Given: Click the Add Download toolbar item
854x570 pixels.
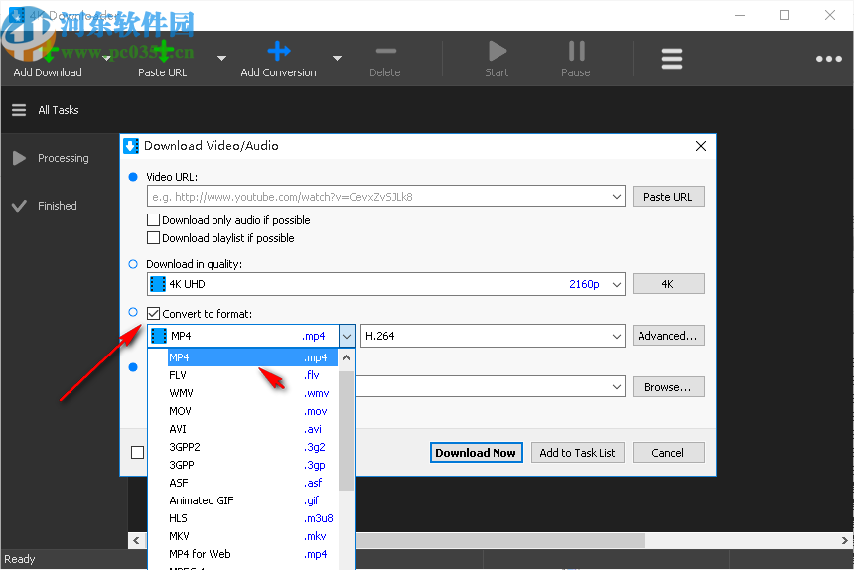Looking at the screenshot, I should 48,60.
